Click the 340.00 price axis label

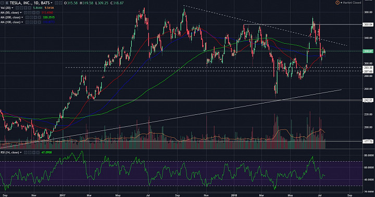click(368, 38)
